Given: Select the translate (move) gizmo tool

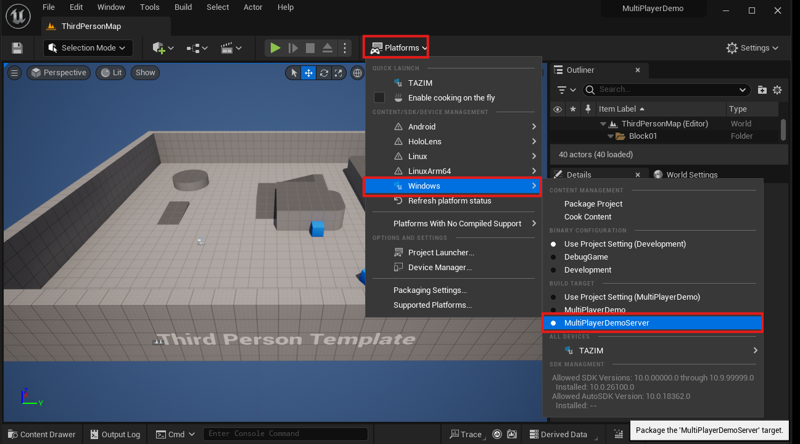Looking at the screenshot, I should click(x=308, y=73).
